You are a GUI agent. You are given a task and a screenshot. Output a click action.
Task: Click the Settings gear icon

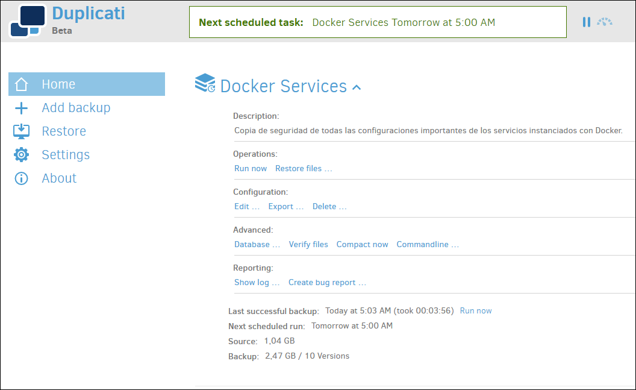[x=21, y=155]
